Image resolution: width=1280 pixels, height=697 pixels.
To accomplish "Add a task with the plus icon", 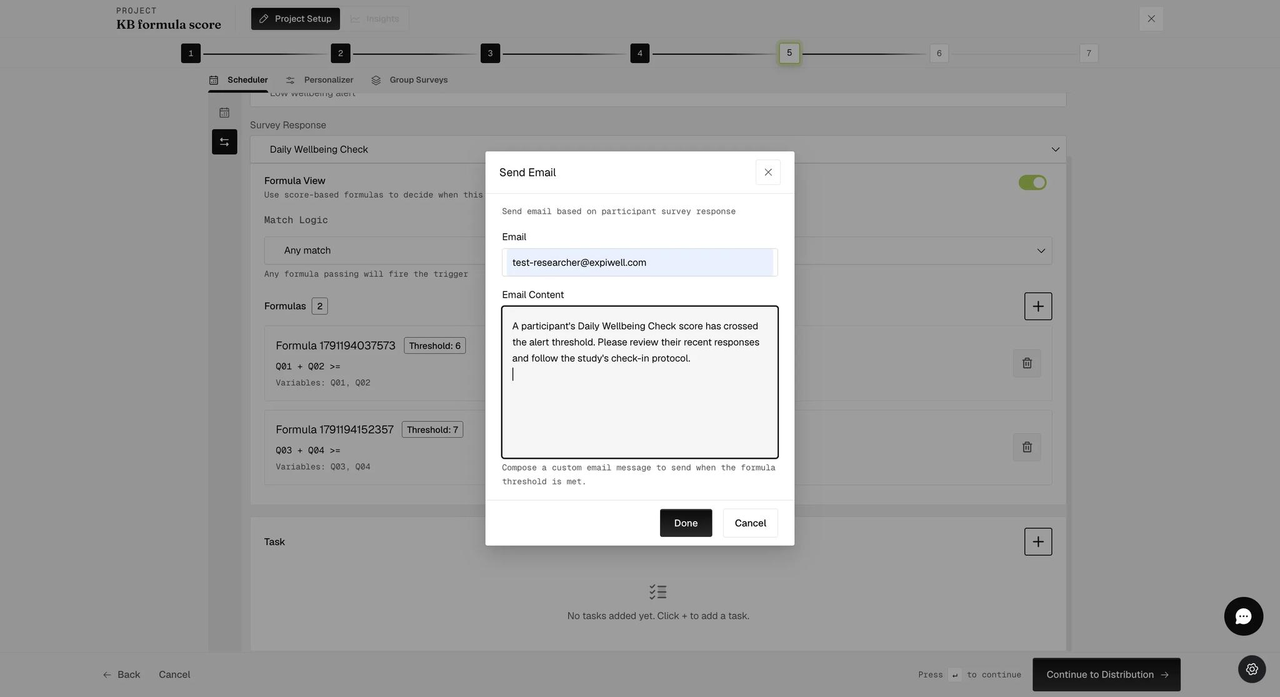I will pyautogui.click(x=1037, y=541).
